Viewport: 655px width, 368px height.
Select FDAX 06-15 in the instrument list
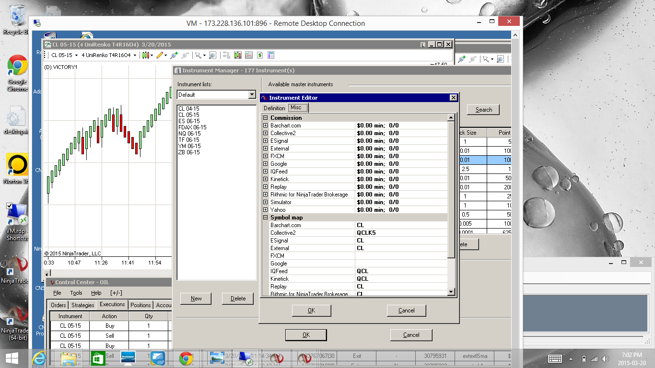coord(192,127)
